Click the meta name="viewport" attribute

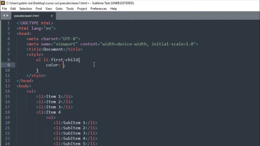(59, 44)
